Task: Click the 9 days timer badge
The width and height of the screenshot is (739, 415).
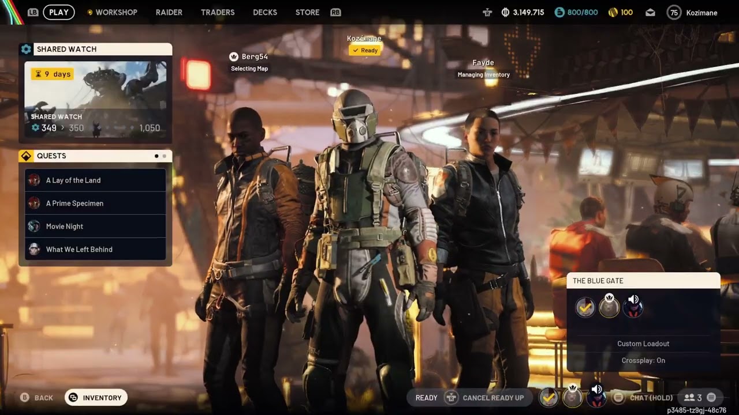Action: 53,74
